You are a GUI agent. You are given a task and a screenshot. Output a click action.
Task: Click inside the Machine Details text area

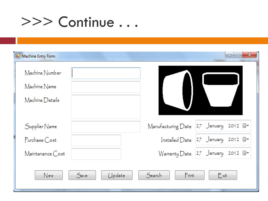106,107
